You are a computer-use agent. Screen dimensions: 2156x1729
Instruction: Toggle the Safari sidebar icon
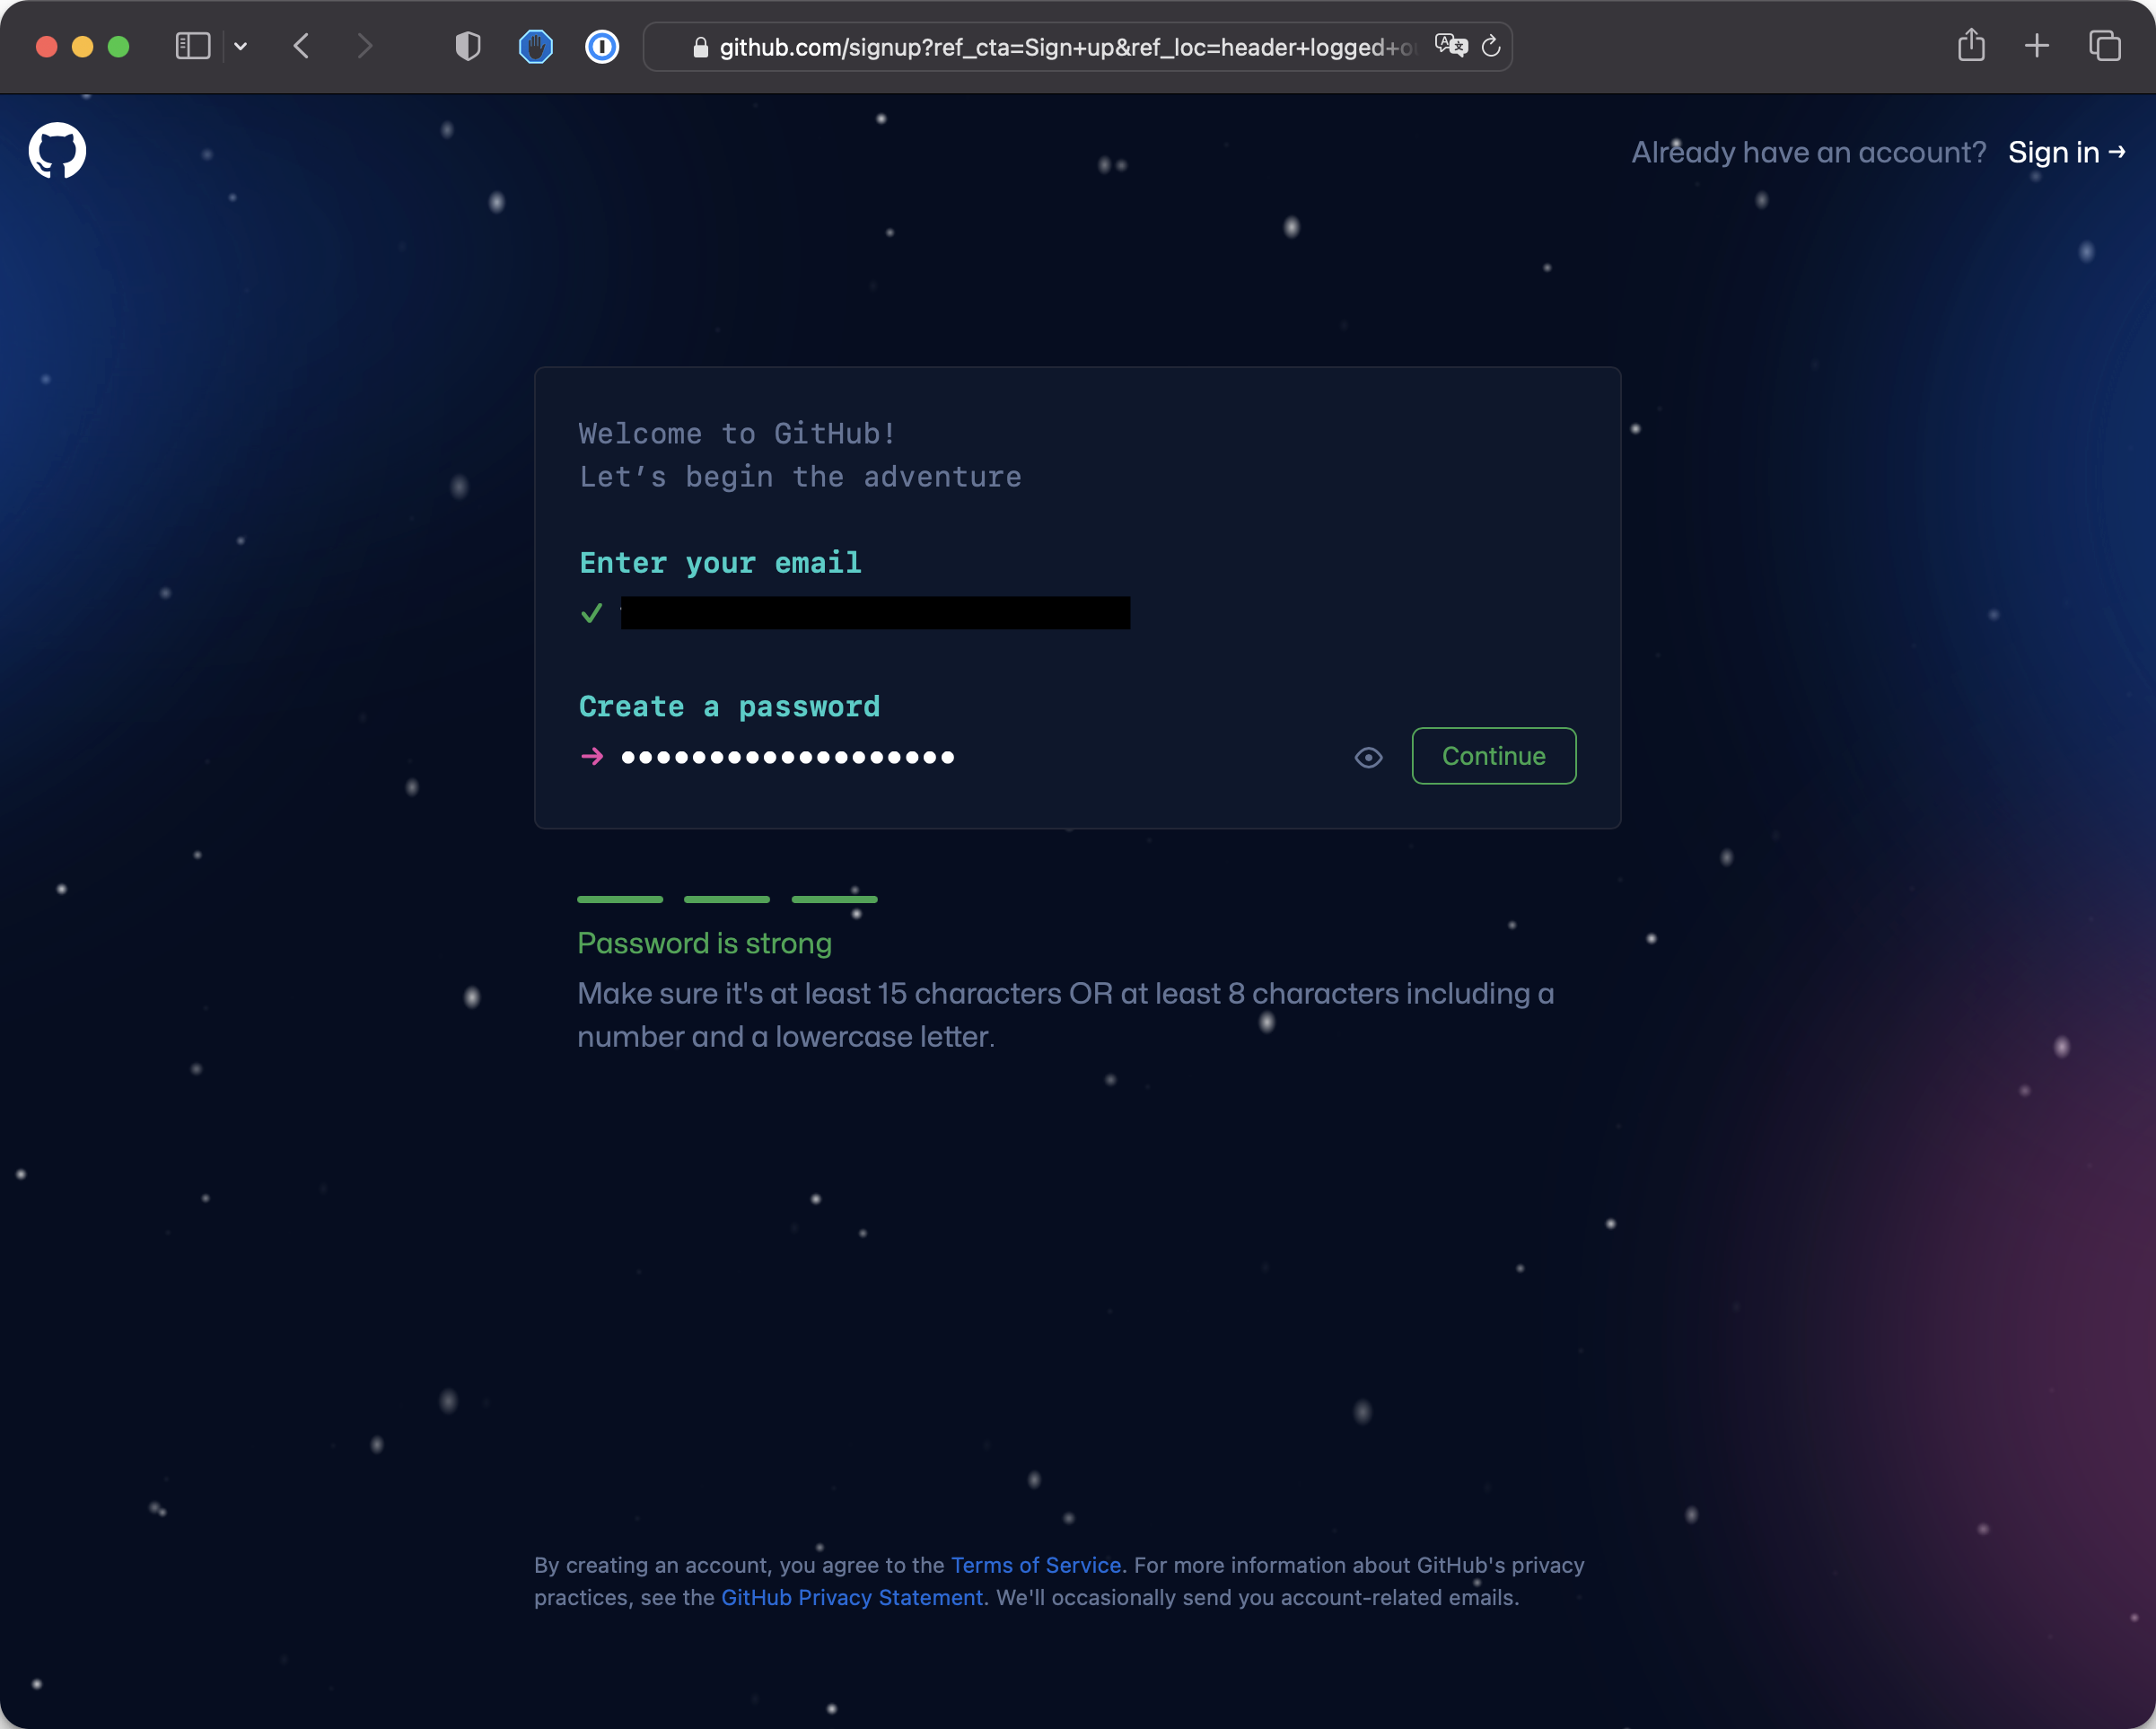tap(192, 46)
